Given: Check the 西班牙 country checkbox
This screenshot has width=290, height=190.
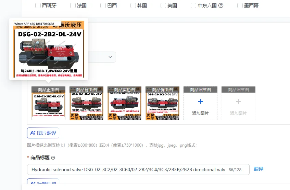Looking at the screenshot, I should pyautogui.click(x=38, y=5).
